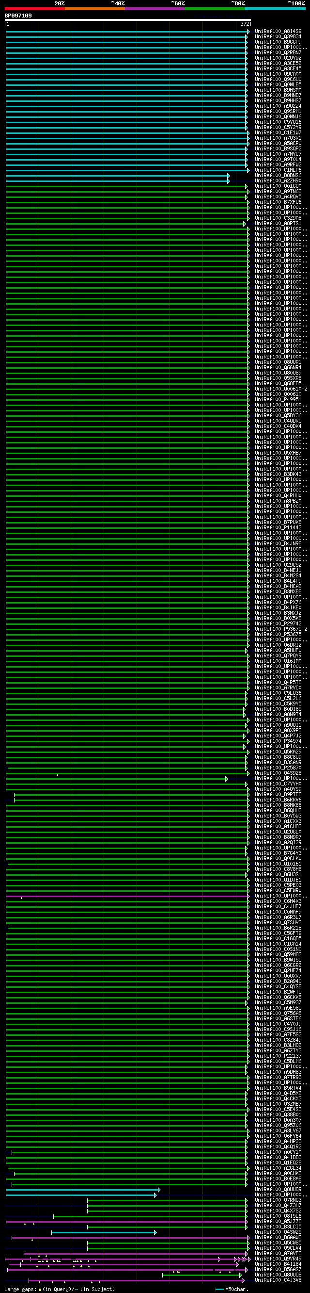Click hit label UniRef100_C5LU36
Image resolution: width=310 pixels, height=1293 pixels.
point(278,693)
